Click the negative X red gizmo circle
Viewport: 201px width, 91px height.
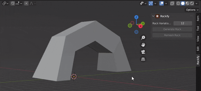pos(132,23)
